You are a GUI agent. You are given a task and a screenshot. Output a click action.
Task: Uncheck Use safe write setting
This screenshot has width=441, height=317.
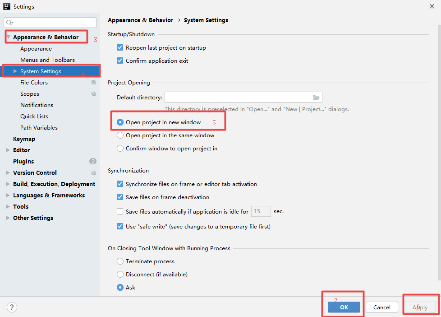(120, 226)
